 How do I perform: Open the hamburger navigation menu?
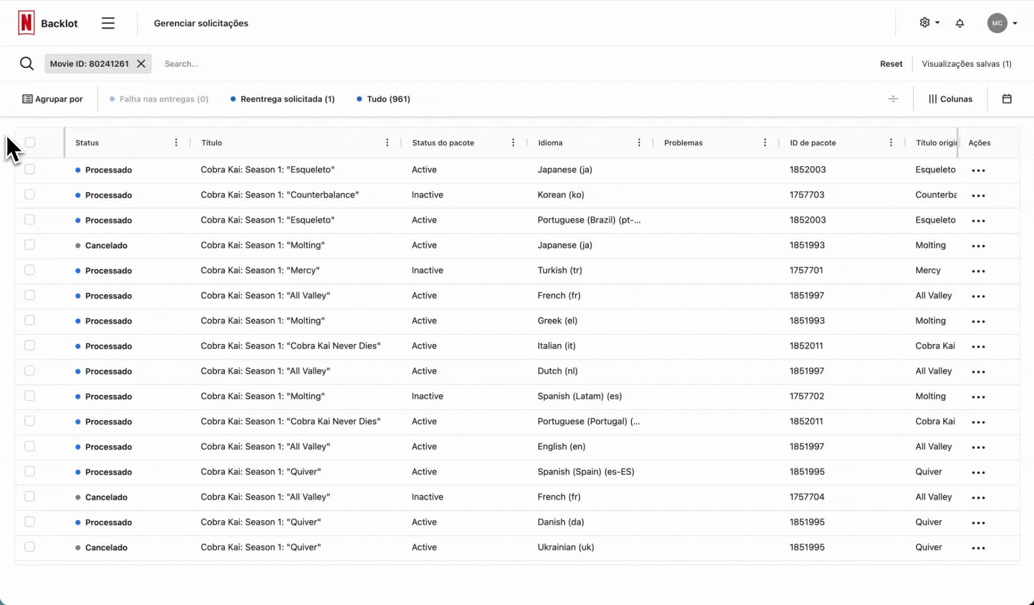(x=108, y=23)
